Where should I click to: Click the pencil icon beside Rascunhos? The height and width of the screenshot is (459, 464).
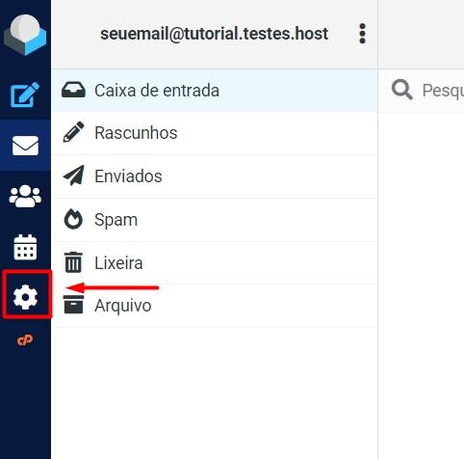pos(73,132)
